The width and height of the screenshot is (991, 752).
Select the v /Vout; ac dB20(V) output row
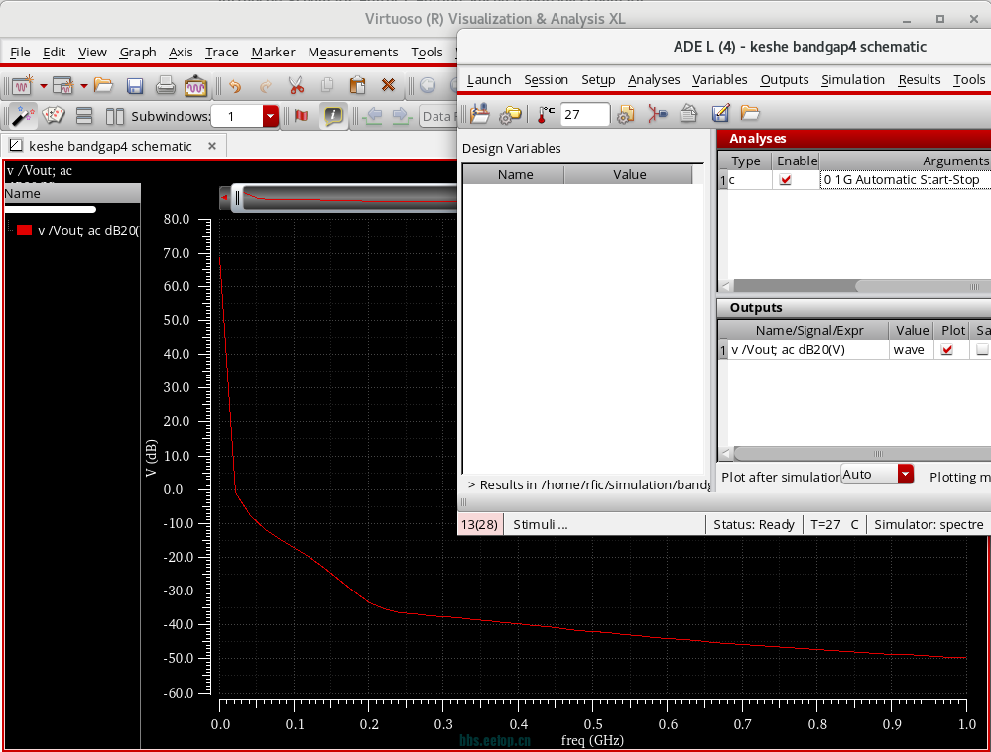coord(809,349)
